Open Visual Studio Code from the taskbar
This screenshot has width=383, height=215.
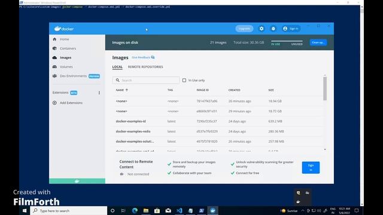pyautogui.click(x=180, y=211)
